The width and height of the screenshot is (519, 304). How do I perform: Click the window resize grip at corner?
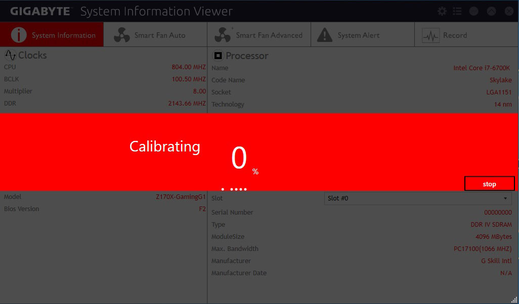click(x=514, y=299)
